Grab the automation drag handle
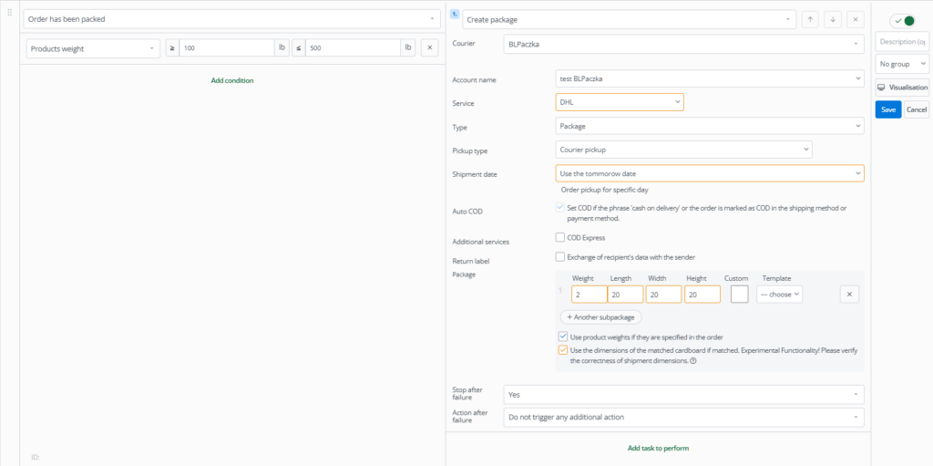Image resolution: width=933 pixels, height=466 pixels. click(9, 13)
